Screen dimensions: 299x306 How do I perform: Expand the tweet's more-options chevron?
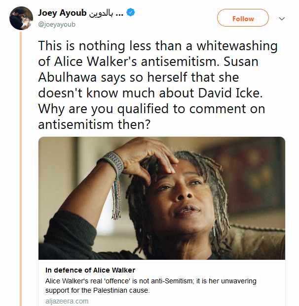282,19
